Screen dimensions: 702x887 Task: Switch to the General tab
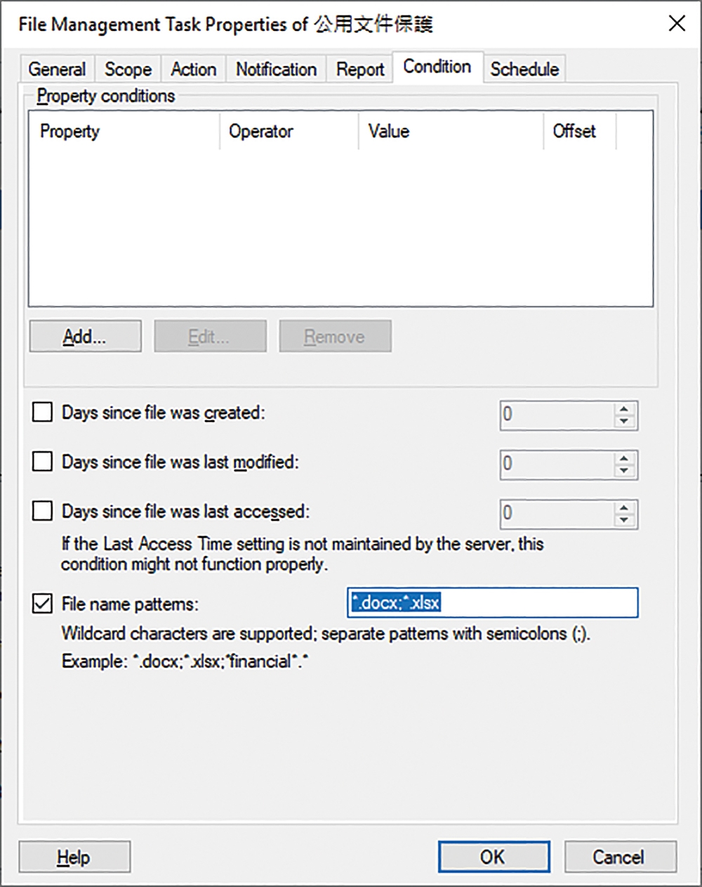point(57,69)
